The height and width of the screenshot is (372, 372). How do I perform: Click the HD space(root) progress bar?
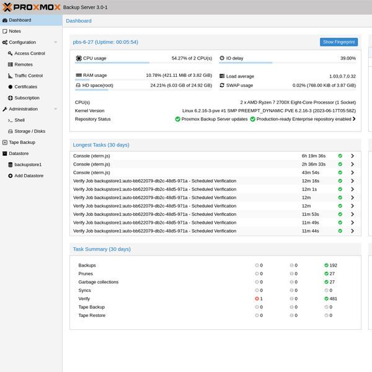[143, 90]
